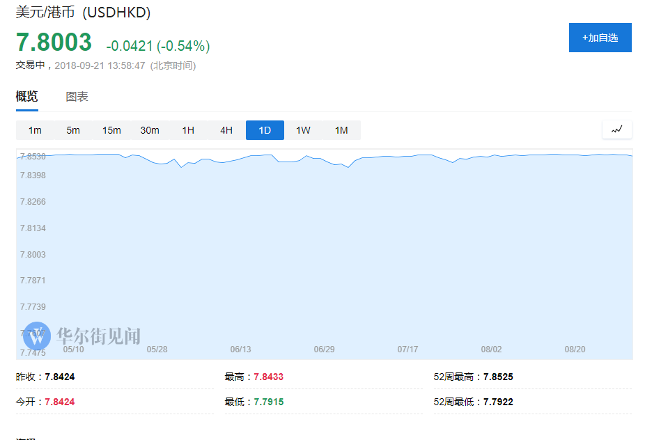Click the 06/13 date on chart axis
The image size is (645, 440).
[x=240, y=349]
